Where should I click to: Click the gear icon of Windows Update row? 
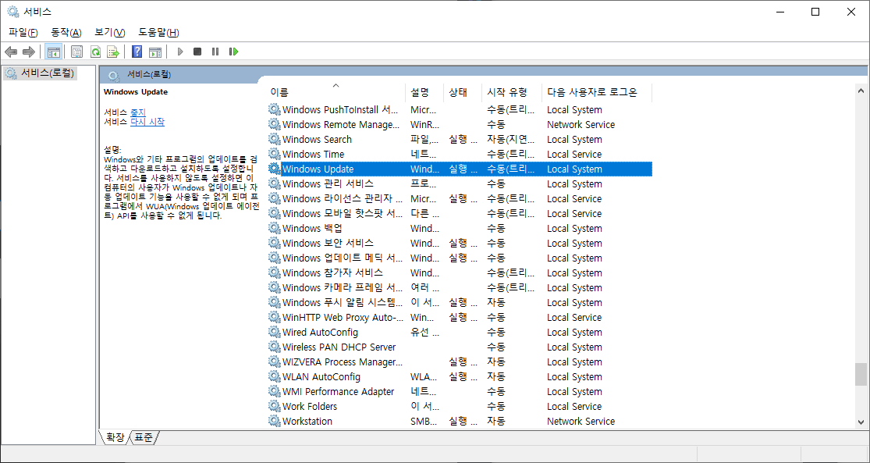pyautogui.click(x=274, y=169)
